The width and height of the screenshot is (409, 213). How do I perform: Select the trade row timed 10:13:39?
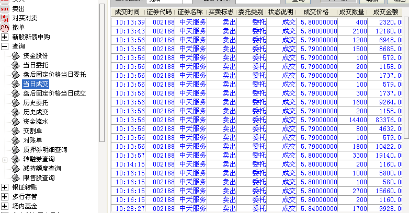click(257, 22)
